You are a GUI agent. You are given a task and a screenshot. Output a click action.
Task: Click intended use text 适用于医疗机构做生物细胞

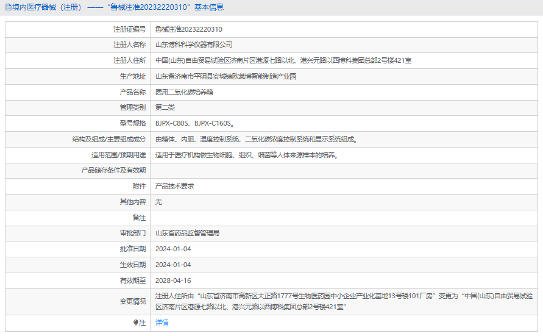247,155
